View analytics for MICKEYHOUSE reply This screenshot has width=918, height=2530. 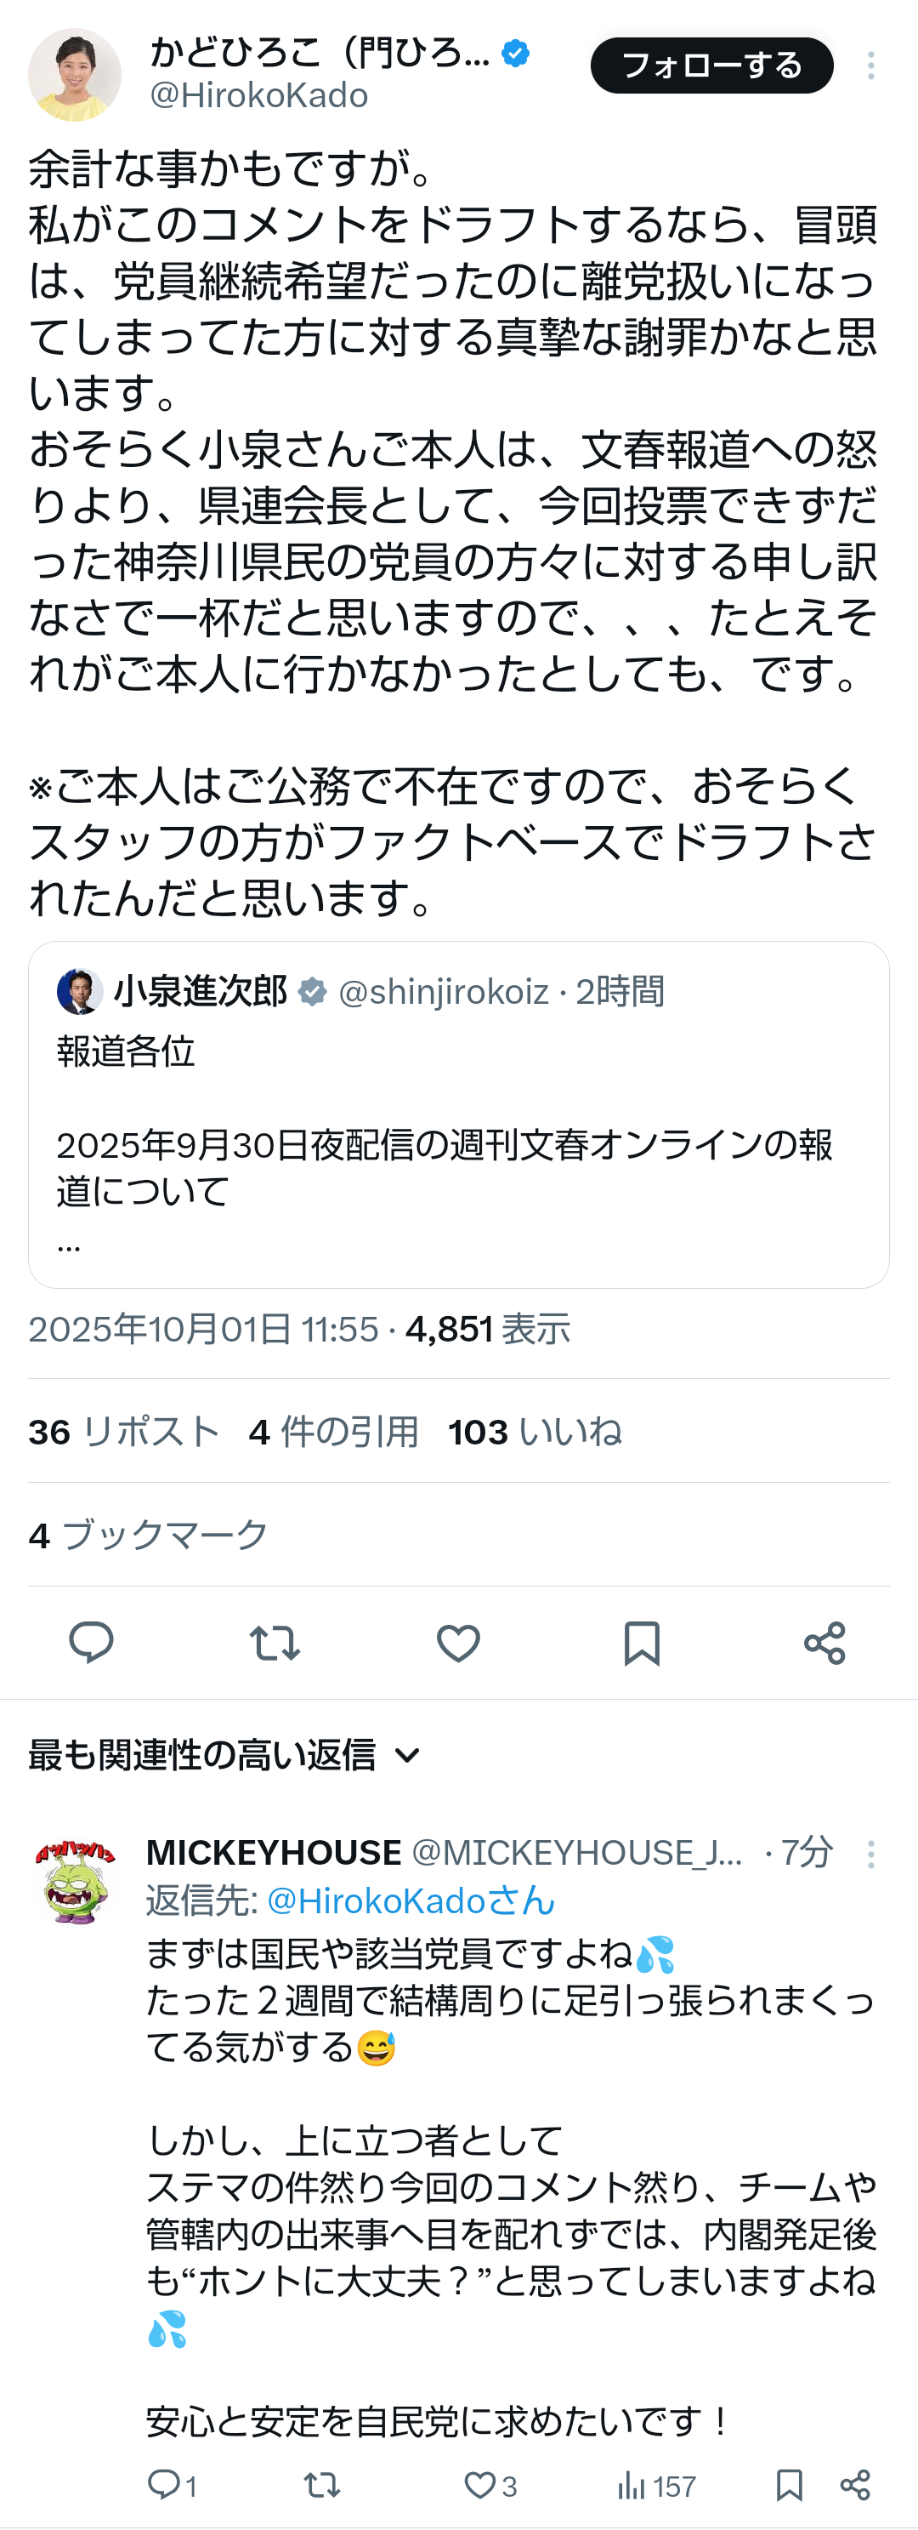pos(631,2485)
